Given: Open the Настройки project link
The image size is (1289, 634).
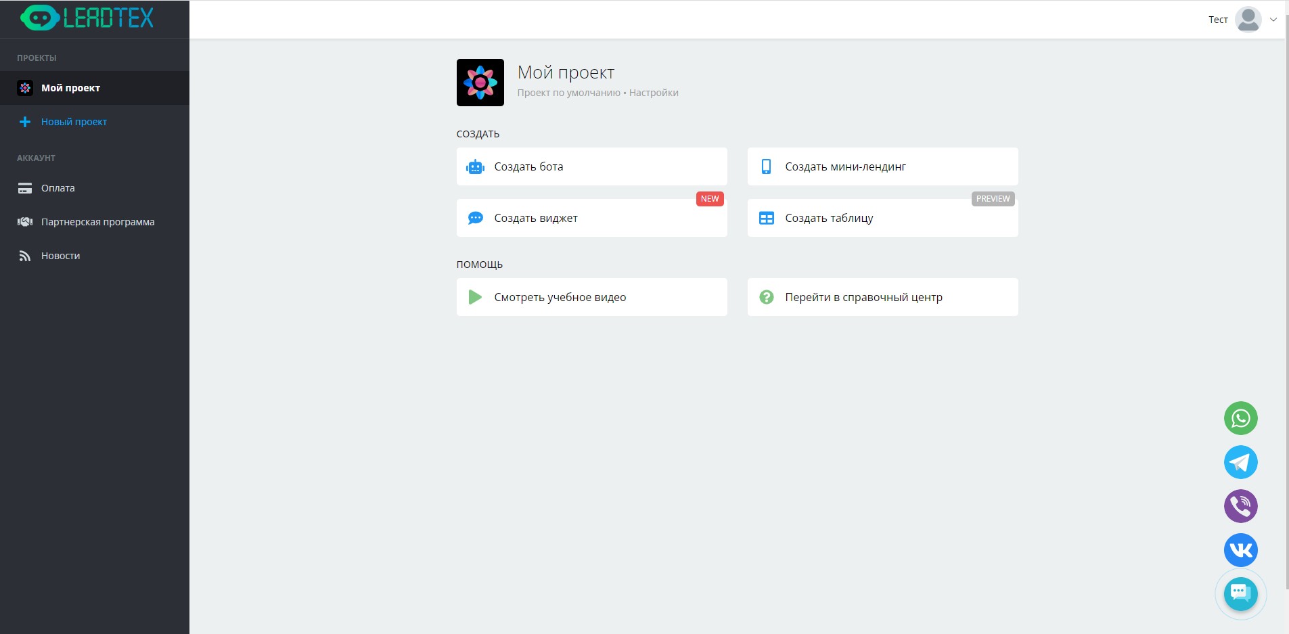Looking at the screenshot, I should (654, 93).
